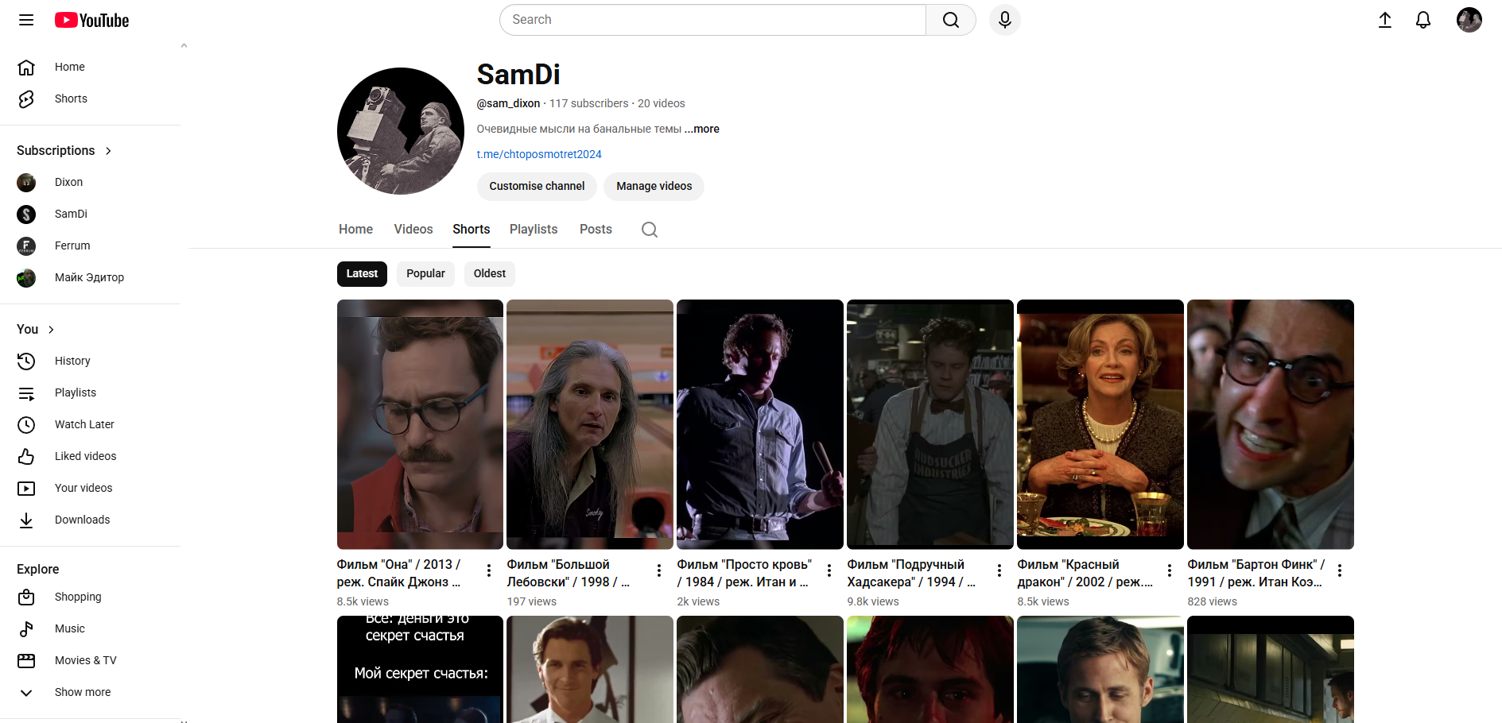Expand channel description with ...more
This screenshot has width=1502, height=723.
[x=702, y=129]
